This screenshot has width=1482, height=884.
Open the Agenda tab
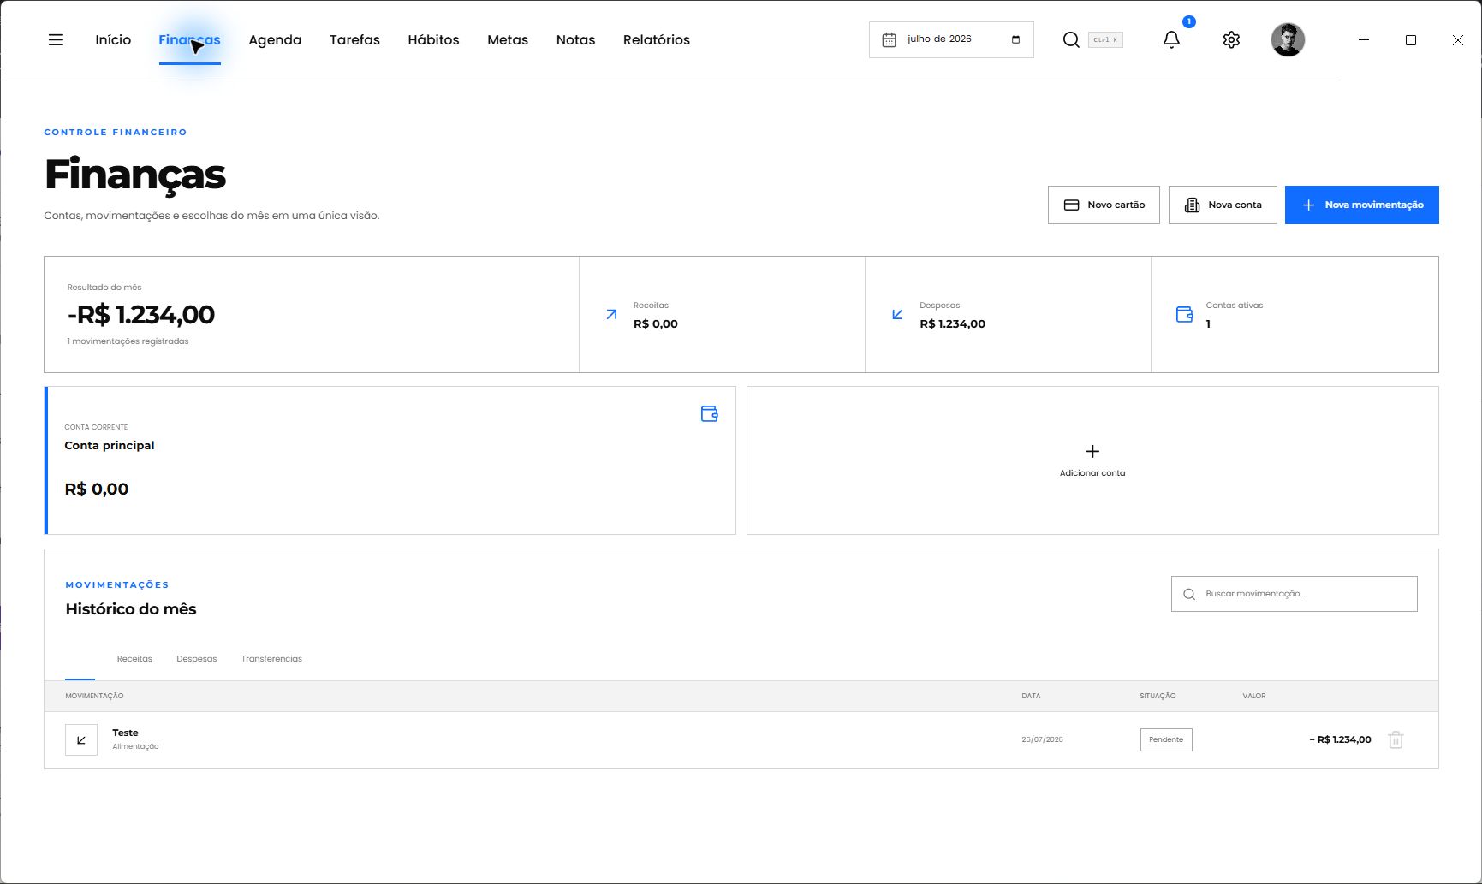(x=275, y=39)
